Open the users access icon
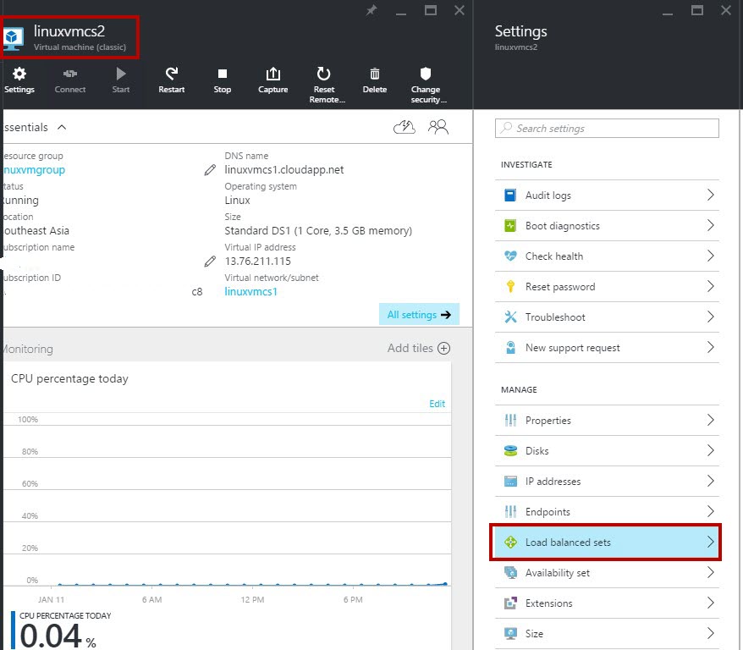 coord(438,127)
